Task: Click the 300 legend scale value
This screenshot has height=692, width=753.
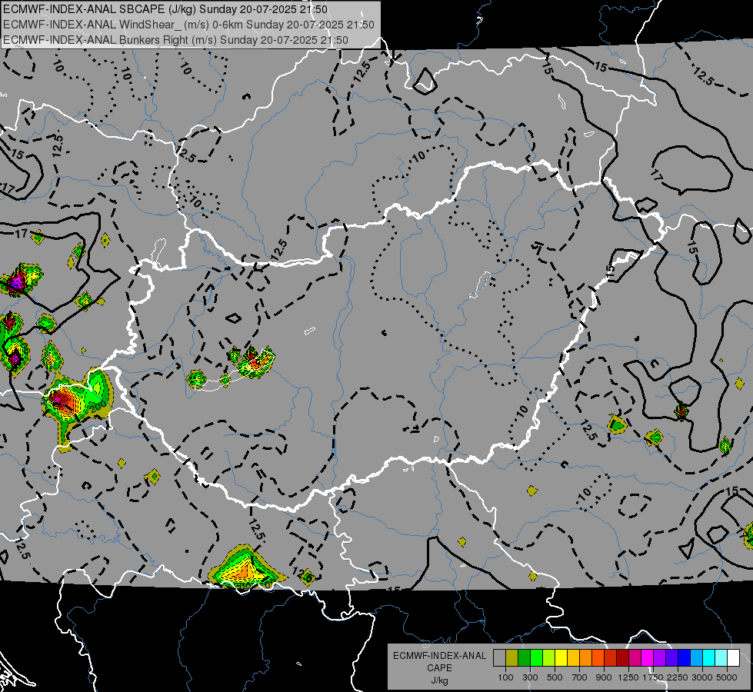Action: click(530, 677)
